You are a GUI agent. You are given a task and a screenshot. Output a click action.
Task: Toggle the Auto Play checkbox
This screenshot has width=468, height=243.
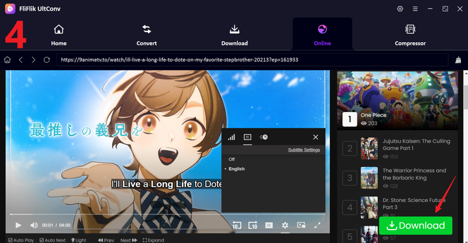[21, 240]
